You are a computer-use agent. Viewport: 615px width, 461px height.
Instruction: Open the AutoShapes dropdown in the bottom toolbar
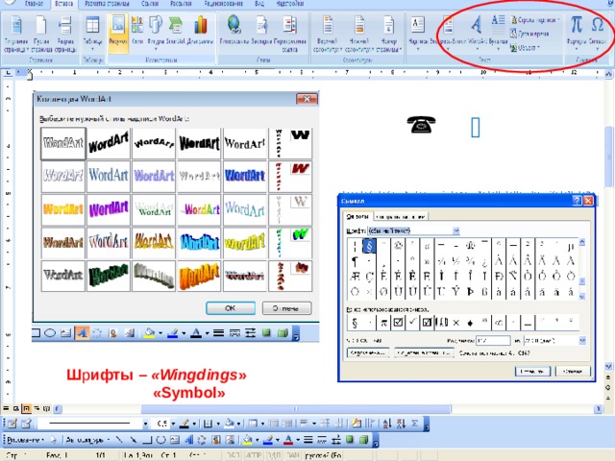(x=87, y=440)
